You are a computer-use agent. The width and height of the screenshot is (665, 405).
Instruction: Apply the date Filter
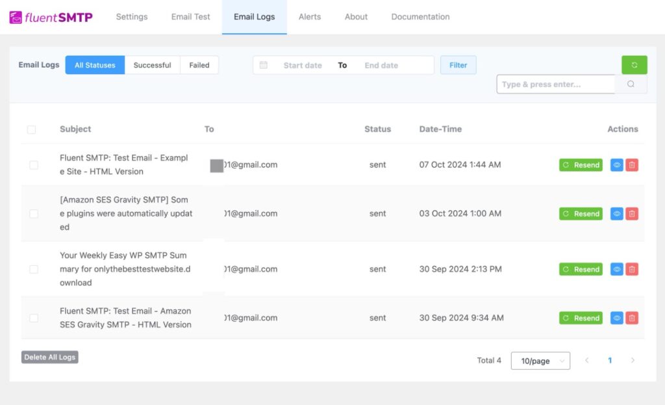(458, 65)
